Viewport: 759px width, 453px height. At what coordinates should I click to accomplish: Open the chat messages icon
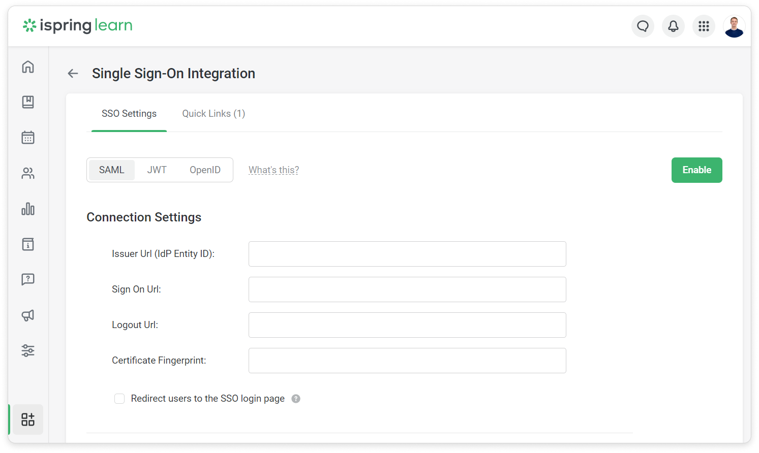(643, 26)
